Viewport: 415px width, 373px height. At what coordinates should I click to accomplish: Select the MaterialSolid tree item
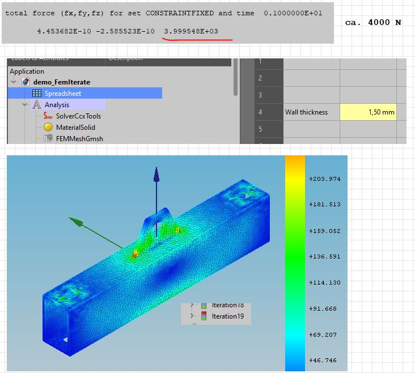tap(75, 128)
